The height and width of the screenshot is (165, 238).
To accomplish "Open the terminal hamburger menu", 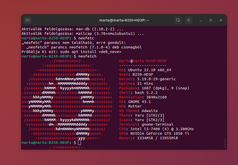I will (189, 20).
